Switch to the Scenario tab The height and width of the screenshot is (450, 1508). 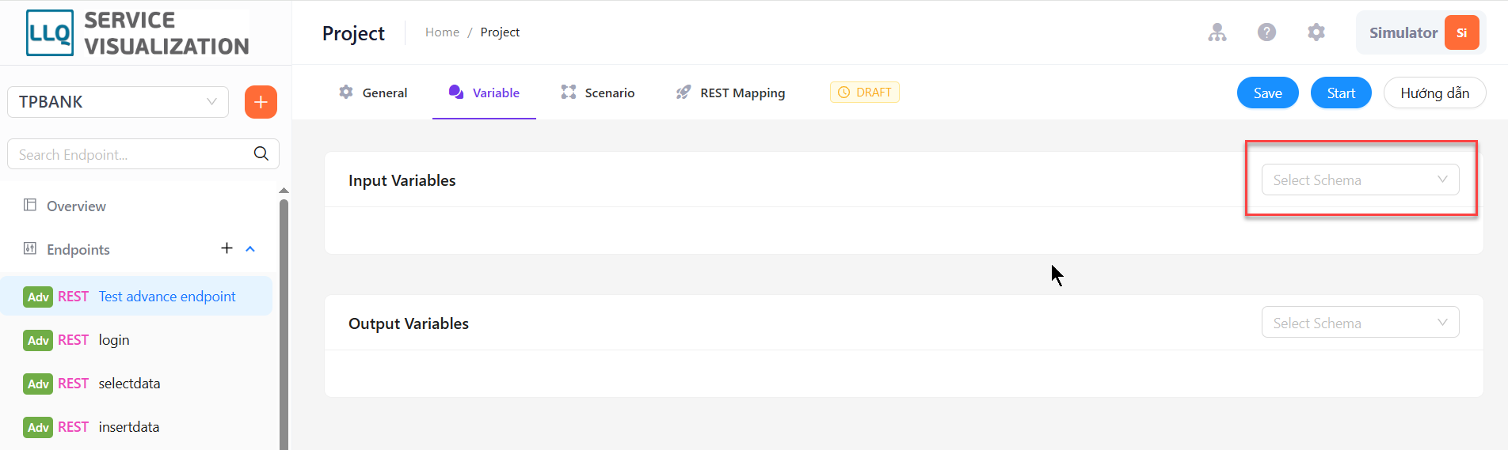(x=597, y=93)
